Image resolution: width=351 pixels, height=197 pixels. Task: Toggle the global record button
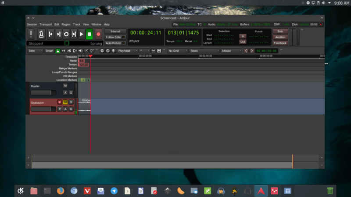98,34
